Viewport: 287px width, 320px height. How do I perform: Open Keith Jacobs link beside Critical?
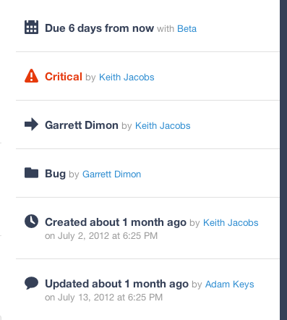point(127,77)
